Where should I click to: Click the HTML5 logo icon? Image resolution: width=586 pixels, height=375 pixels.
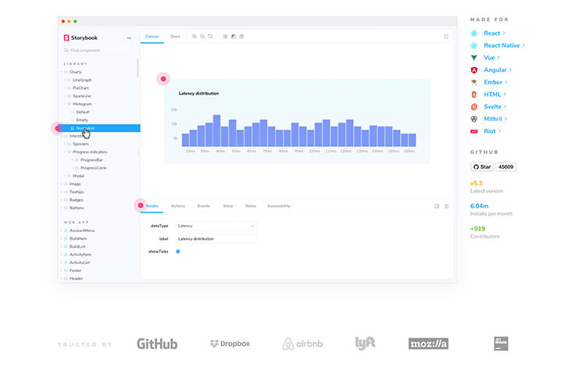click(x=474, y=95)
